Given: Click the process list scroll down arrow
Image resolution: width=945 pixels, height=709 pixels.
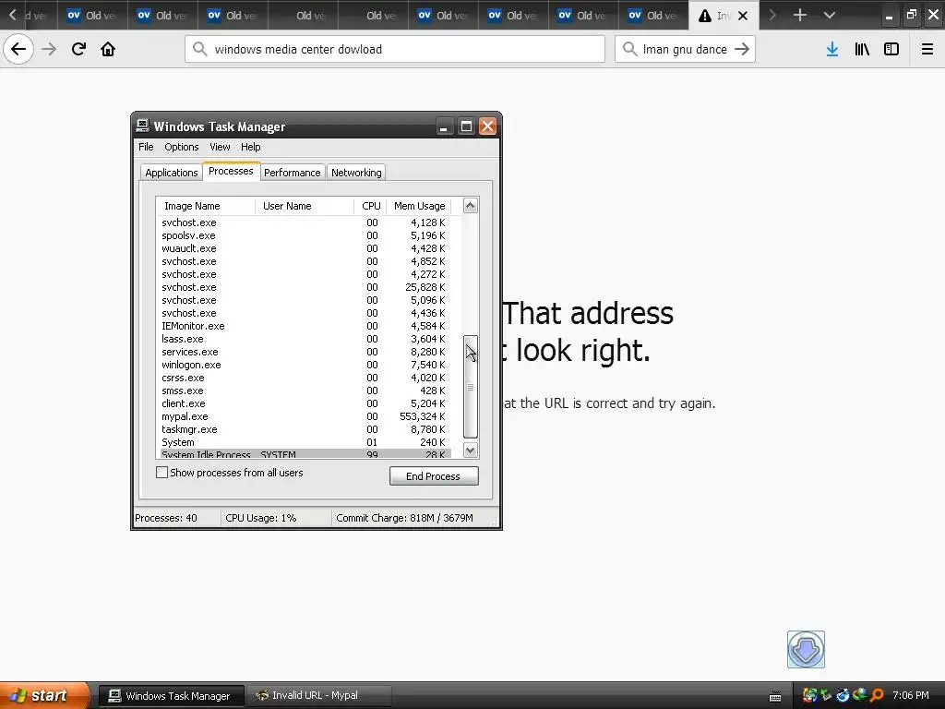Looking at the screenshot, I should [470, 450].
